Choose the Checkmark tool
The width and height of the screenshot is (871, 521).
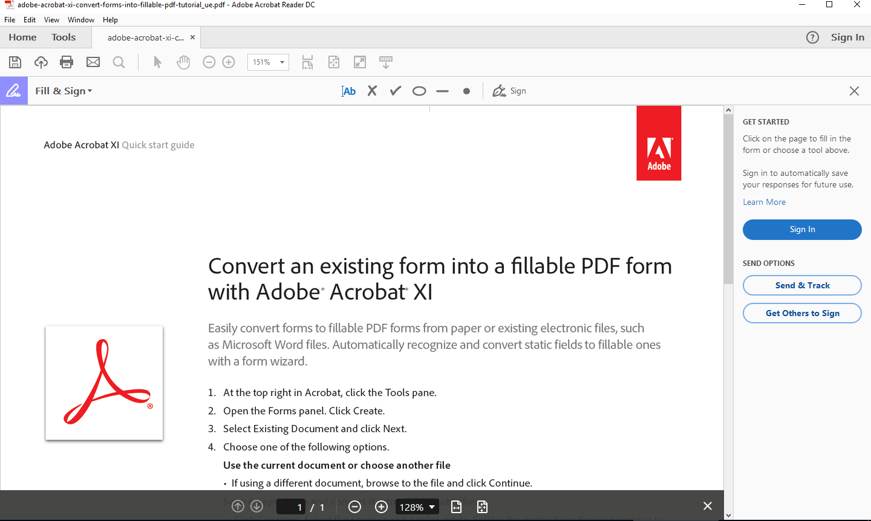click(396, 91)
